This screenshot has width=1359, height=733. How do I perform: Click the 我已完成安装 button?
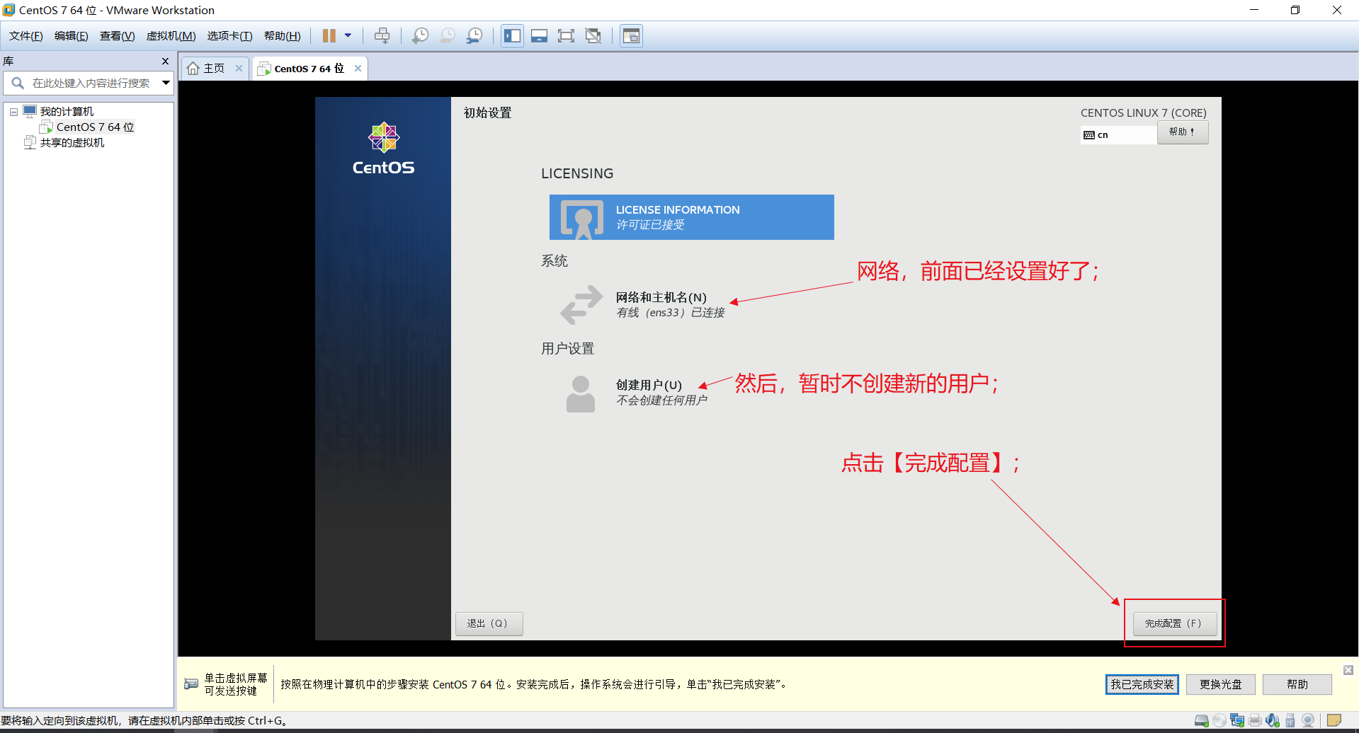pos(1142,685)
